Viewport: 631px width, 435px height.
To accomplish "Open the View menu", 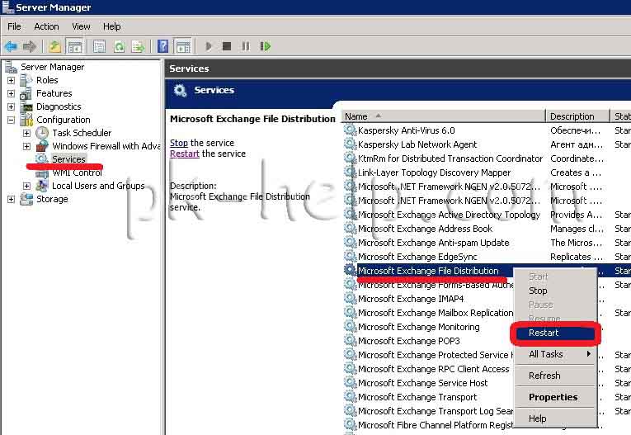I will point(81,26).
